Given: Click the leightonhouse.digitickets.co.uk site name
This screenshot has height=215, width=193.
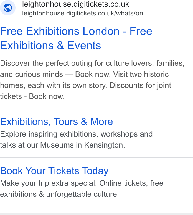Looking at the screenshot, I should (x=75, y=4).
